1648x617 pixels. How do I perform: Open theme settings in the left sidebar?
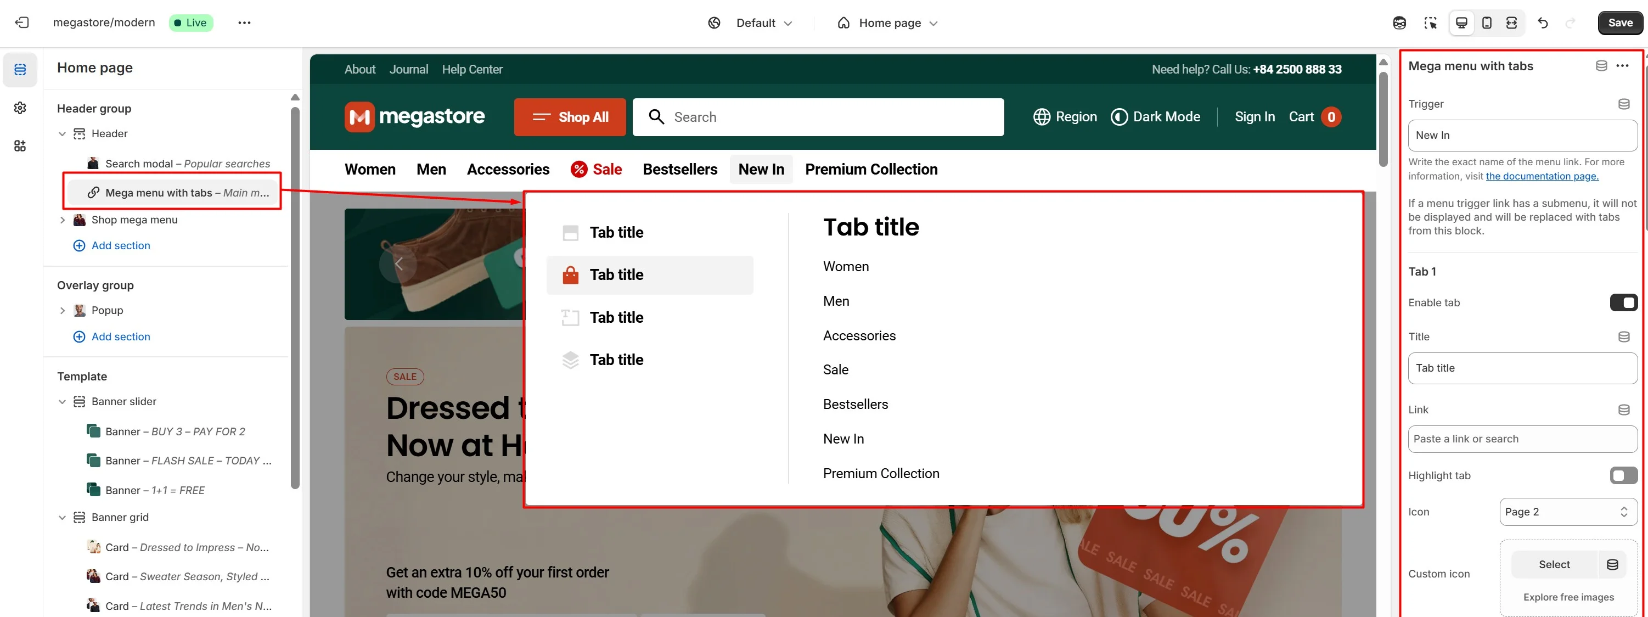(19, 108)
